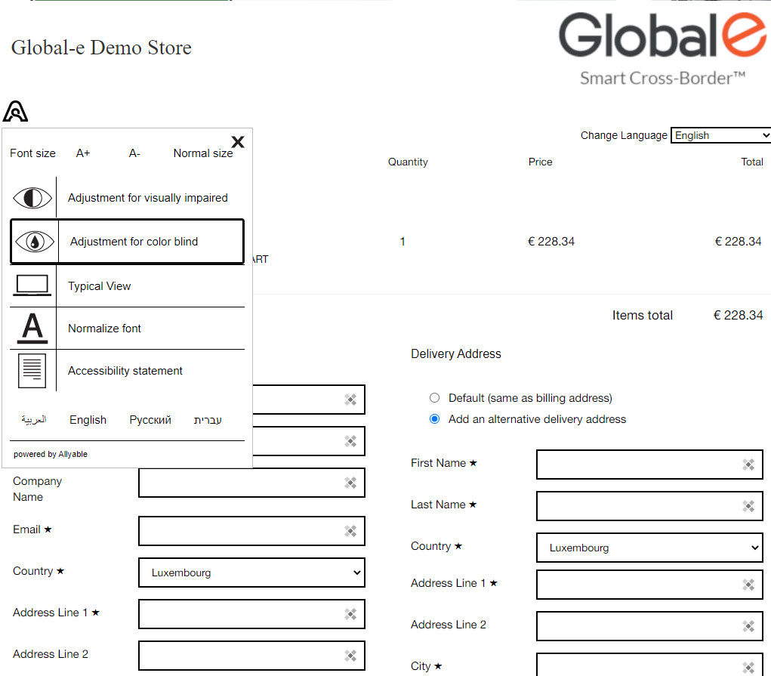Open the Change Language dropdown
This screenshot has height=676, width=771.
pyautogui.click(x=720, y=135)
